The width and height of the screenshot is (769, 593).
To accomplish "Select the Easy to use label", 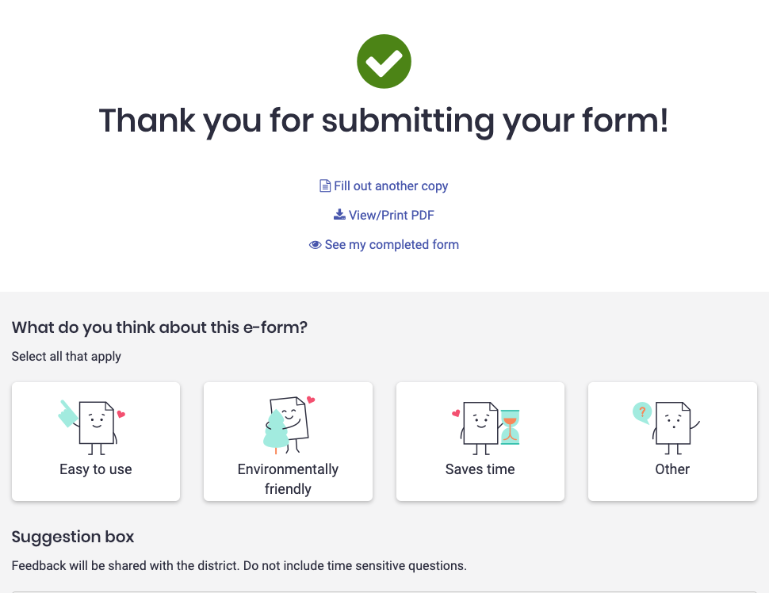I will tap(96, 469).
